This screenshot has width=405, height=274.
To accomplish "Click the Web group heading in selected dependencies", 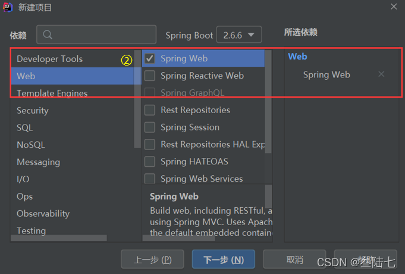I will 297,57.
